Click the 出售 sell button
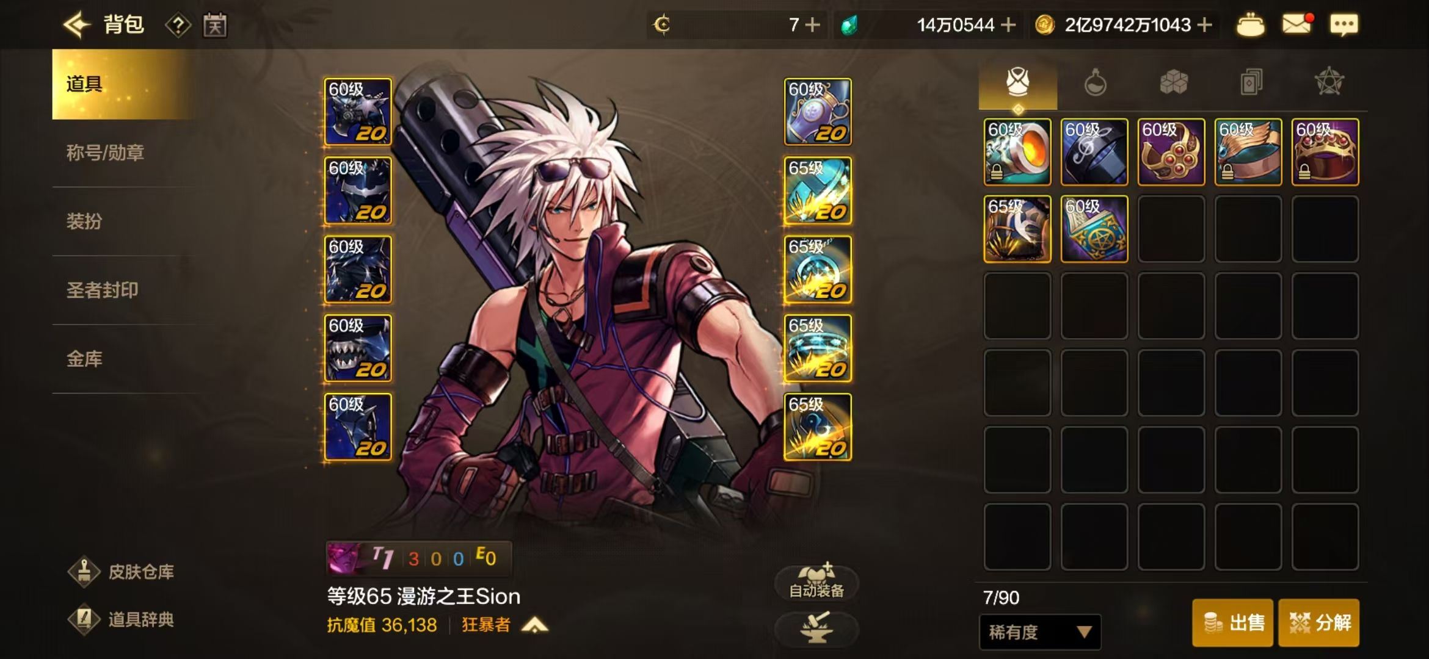 coord(1232,622)
